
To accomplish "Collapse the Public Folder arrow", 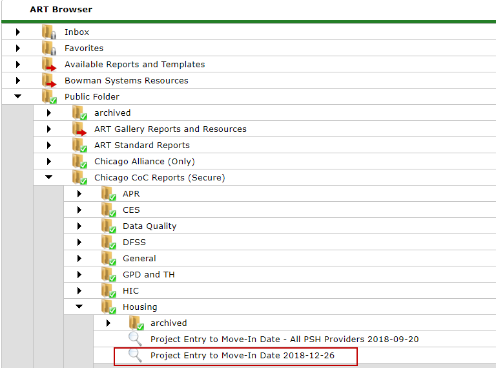I will pyautogui.click(x=17, y=96).
